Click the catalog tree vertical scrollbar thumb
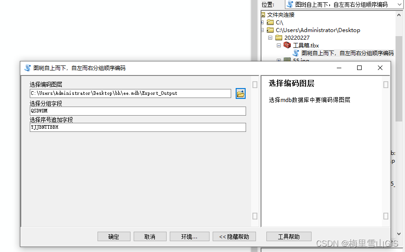Screen dimensions: 405x252 coord(399,79)
